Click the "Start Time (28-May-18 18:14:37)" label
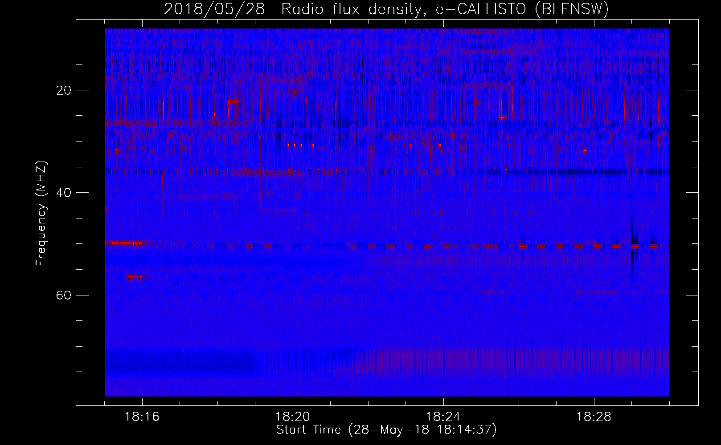This screenshot has height=445, width=721. point(386,430)
